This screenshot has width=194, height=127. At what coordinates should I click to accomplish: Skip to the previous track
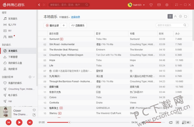pos(8,122)
